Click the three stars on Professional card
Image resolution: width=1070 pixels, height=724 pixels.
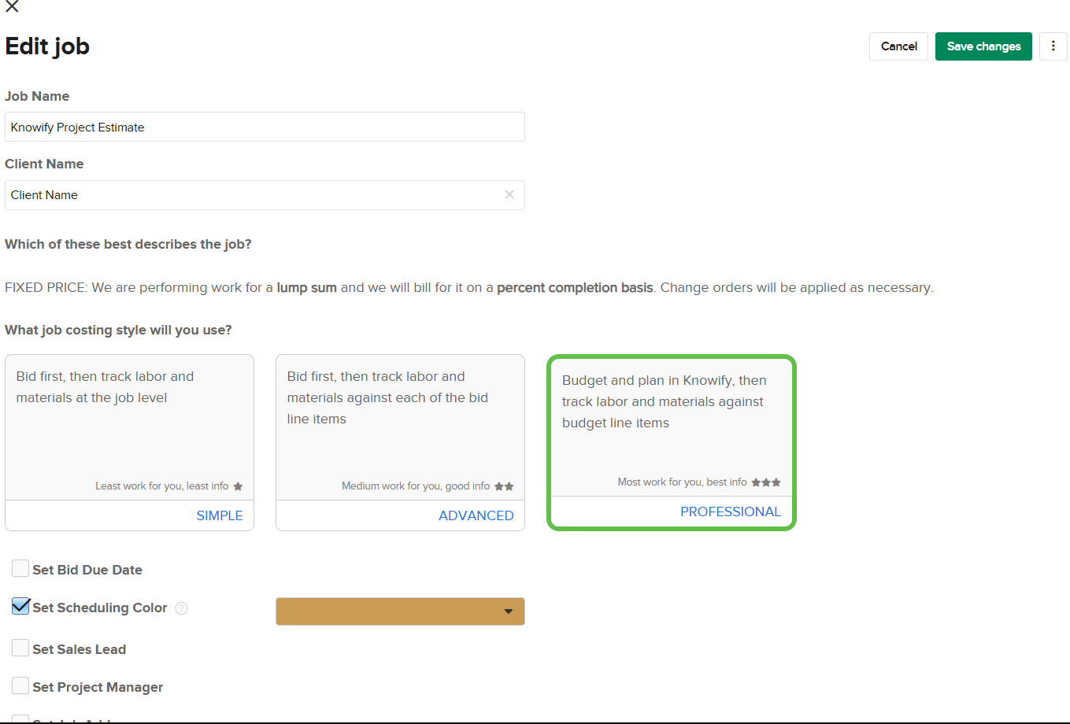coord(766,482)
